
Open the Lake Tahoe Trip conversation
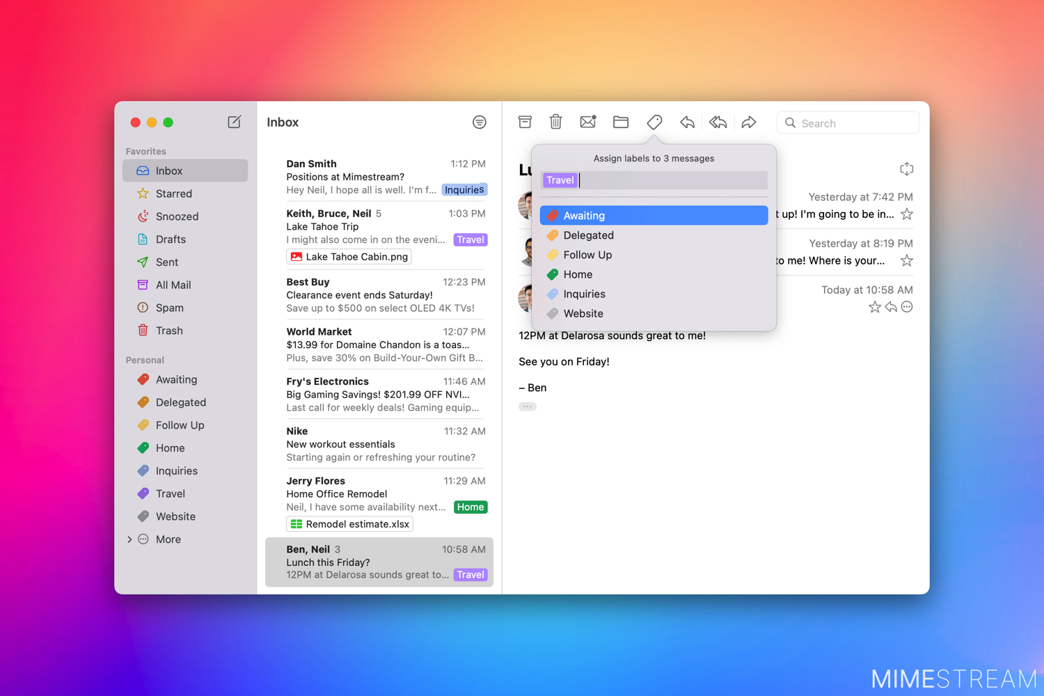click(x=379, y=235)
